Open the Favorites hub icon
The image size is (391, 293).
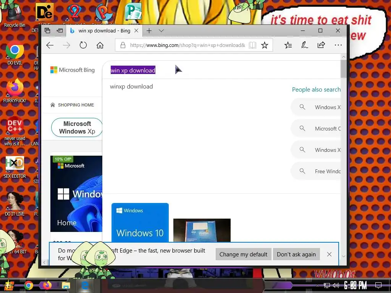pos(288,45)
